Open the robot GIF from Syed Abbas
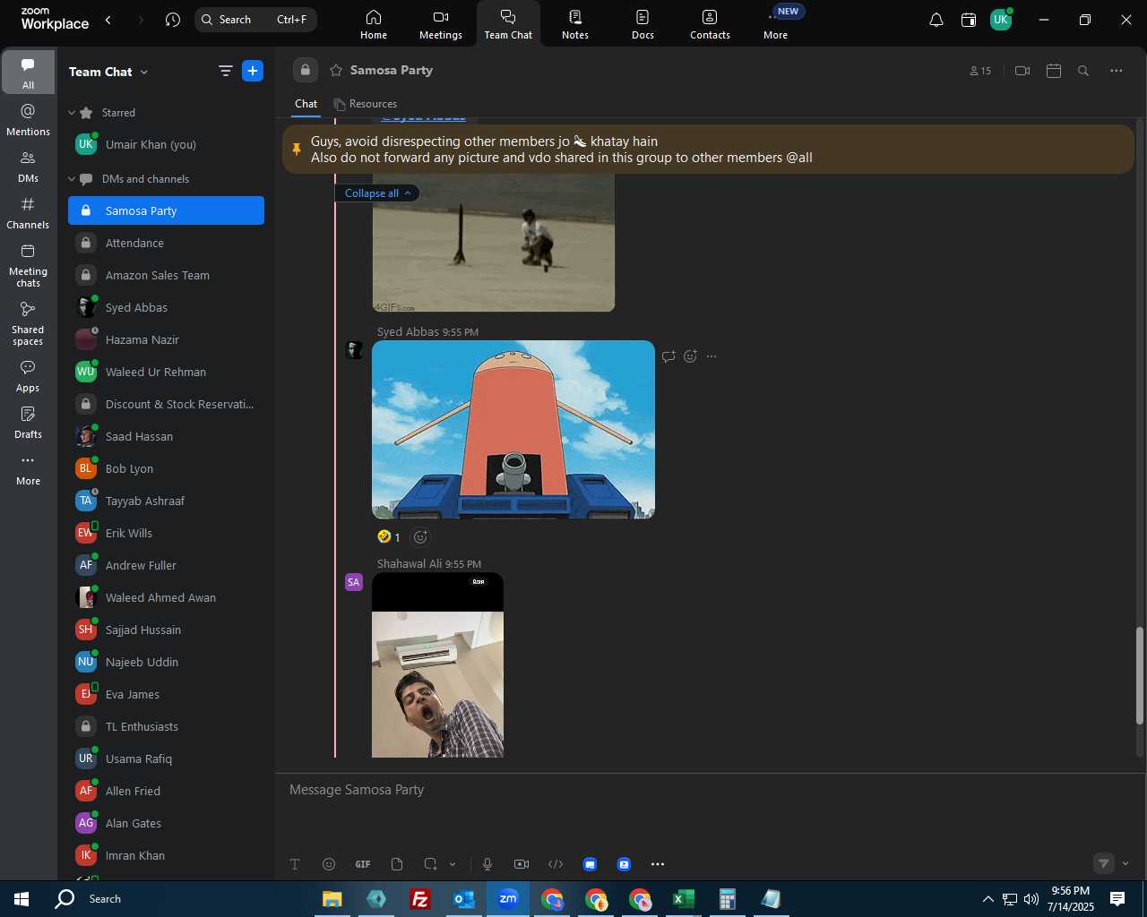 pos(513,430)
